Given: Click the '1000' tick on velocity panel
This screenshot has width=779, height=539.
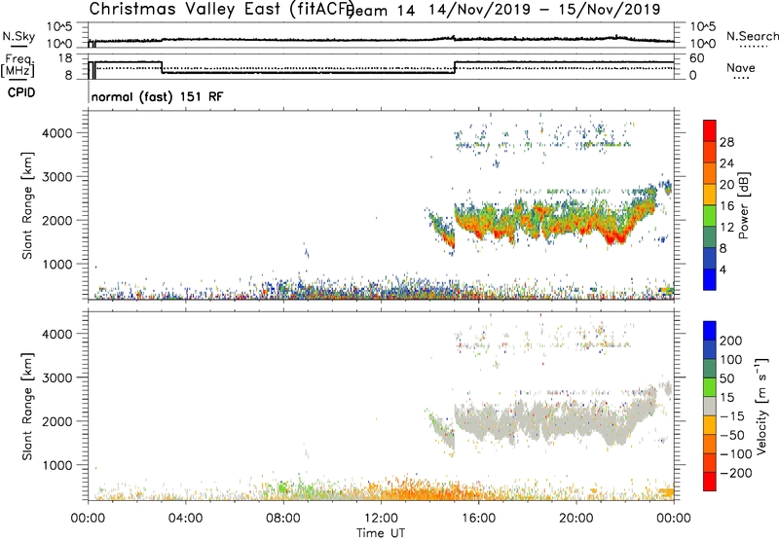Looking at the screenshot, I should coord(57,465).
